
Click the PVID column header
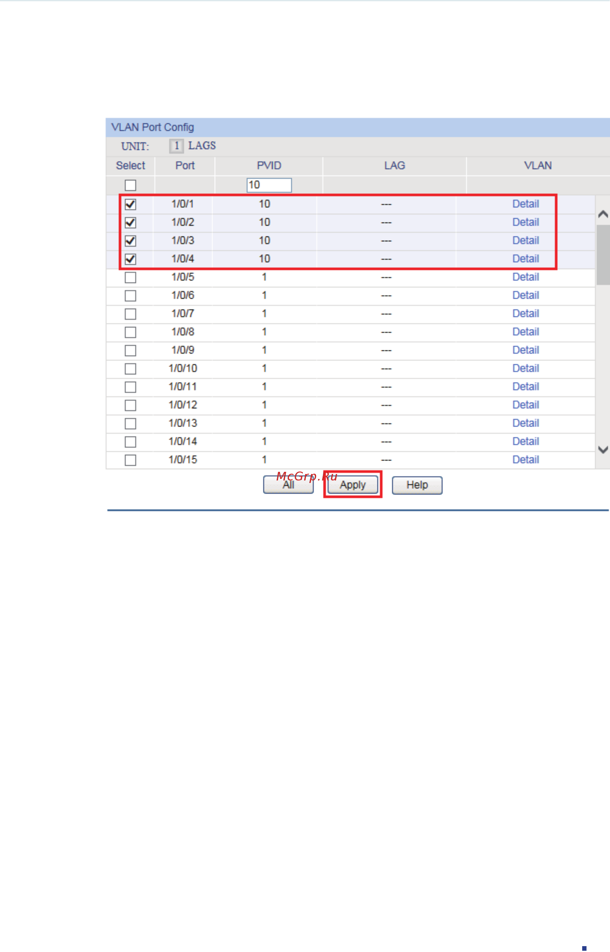[269, 166]
